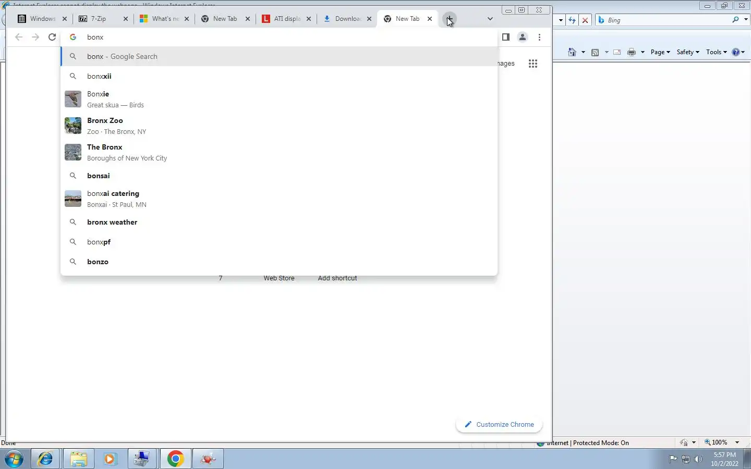Screen dimensions: 751x469
Task: Reload the Chrome page
Action: (52, 37)
